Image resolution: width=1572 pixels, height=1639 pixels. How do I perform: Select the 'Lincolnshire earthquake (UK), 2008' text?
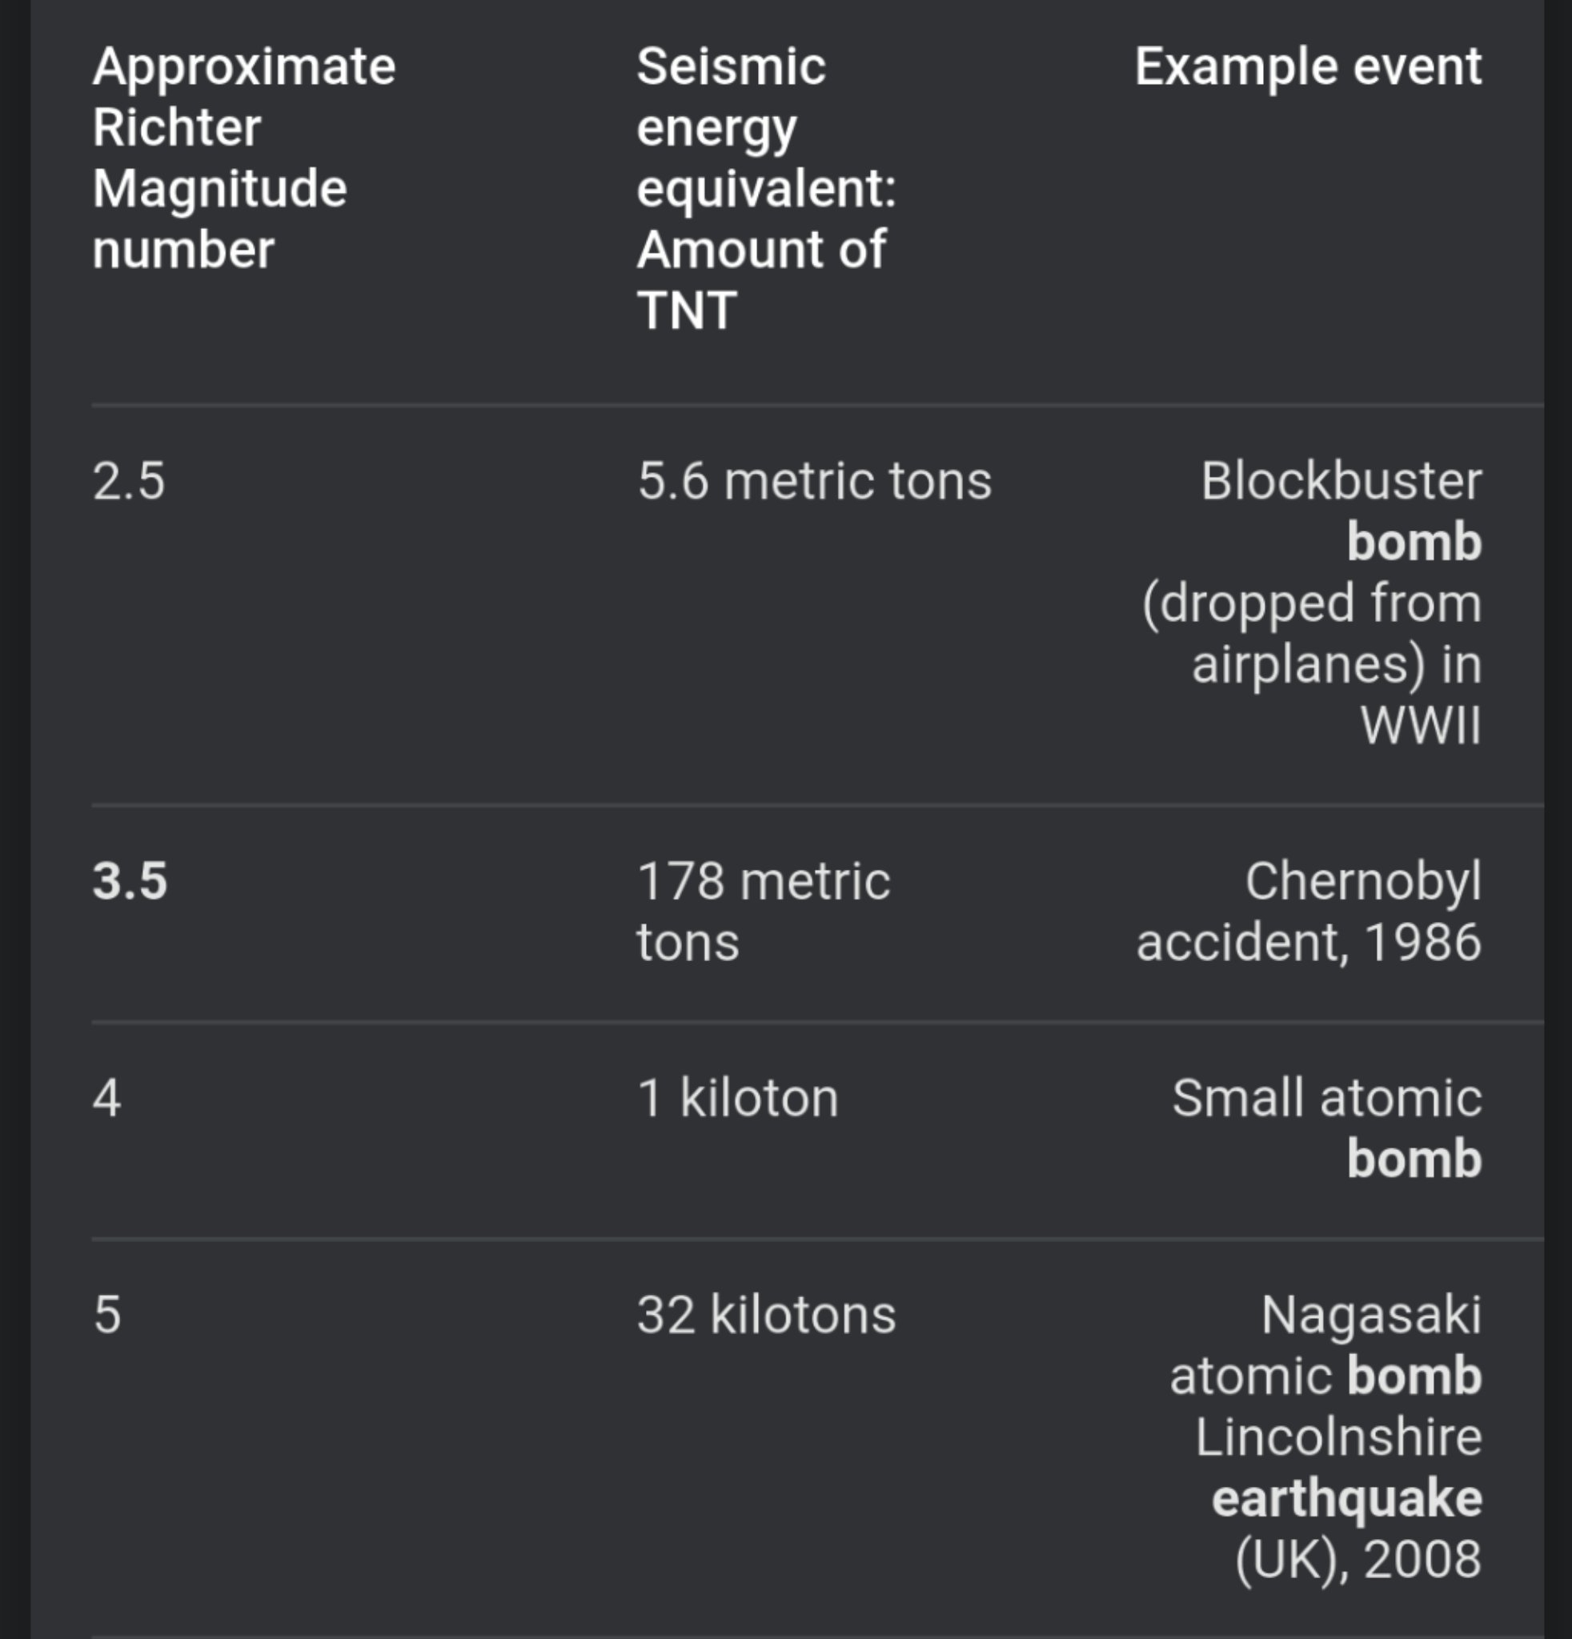1339,1498
